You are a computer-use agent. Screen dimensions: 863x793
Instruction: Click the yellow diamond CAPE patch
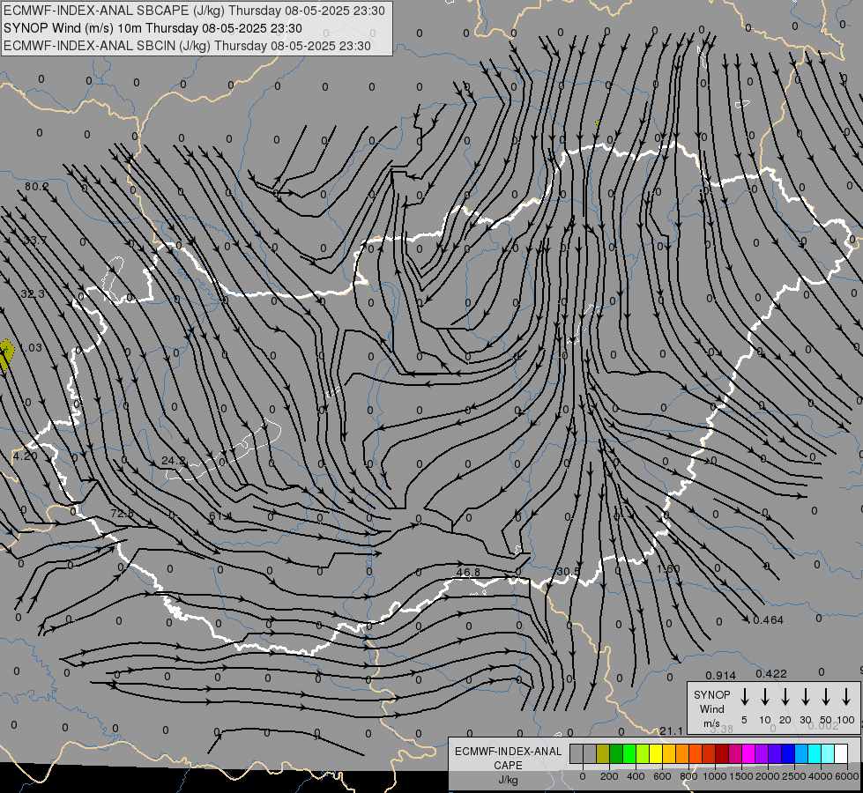click(5, 354)
